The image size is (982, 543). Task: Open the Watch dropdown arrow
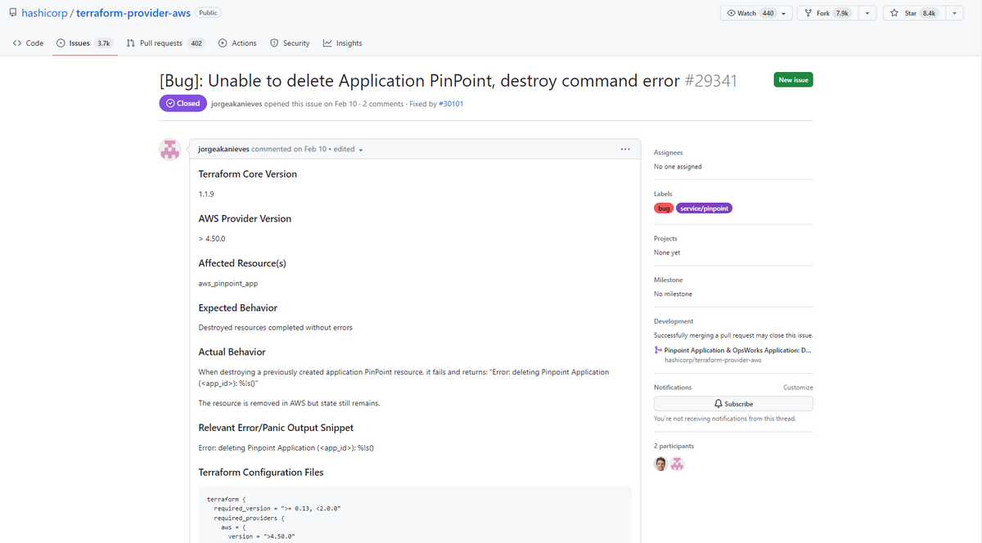785,13
